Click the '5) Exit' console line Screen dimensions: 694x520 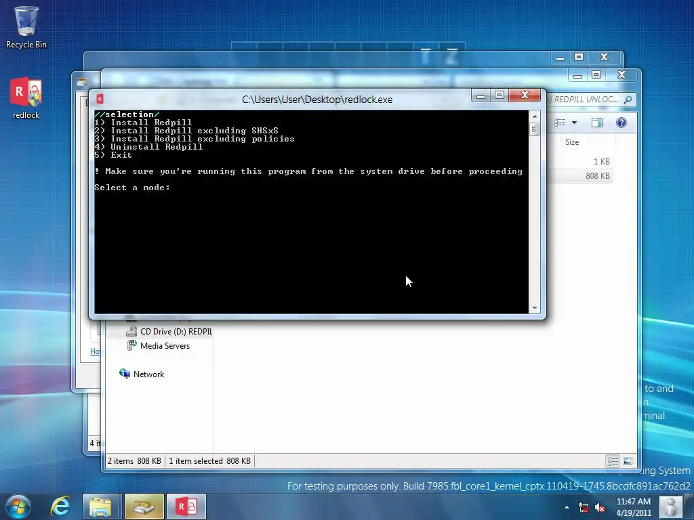point(113,155)
